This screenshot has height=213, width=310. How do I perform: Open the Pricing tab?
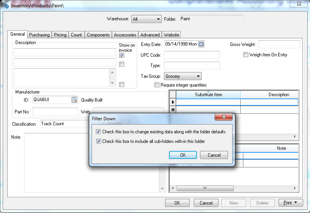coord(60,35)
